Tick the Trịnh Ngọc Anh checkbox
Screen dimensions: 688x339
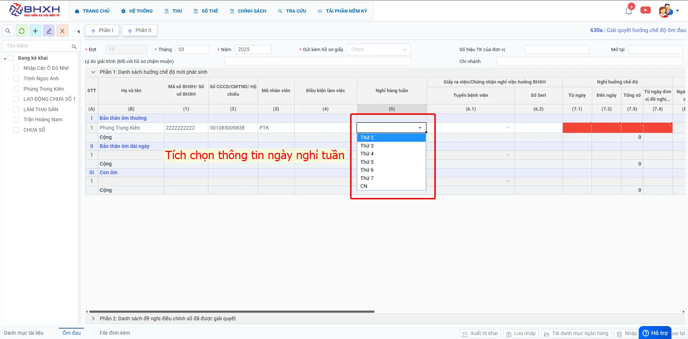tap(16, 78)
